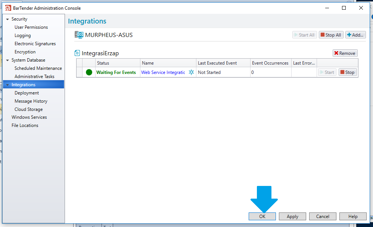Select the Integrations sidebar item
Viewport: 373px width, 227px height.
[x=34, y=84]
